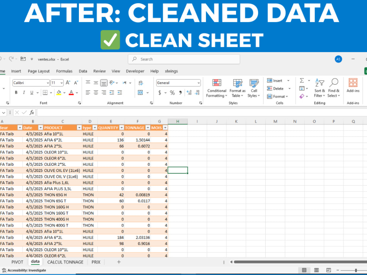Click Merge & Center icon
Image resolution: width=367 pixels, height=275 pixels.
141,93
